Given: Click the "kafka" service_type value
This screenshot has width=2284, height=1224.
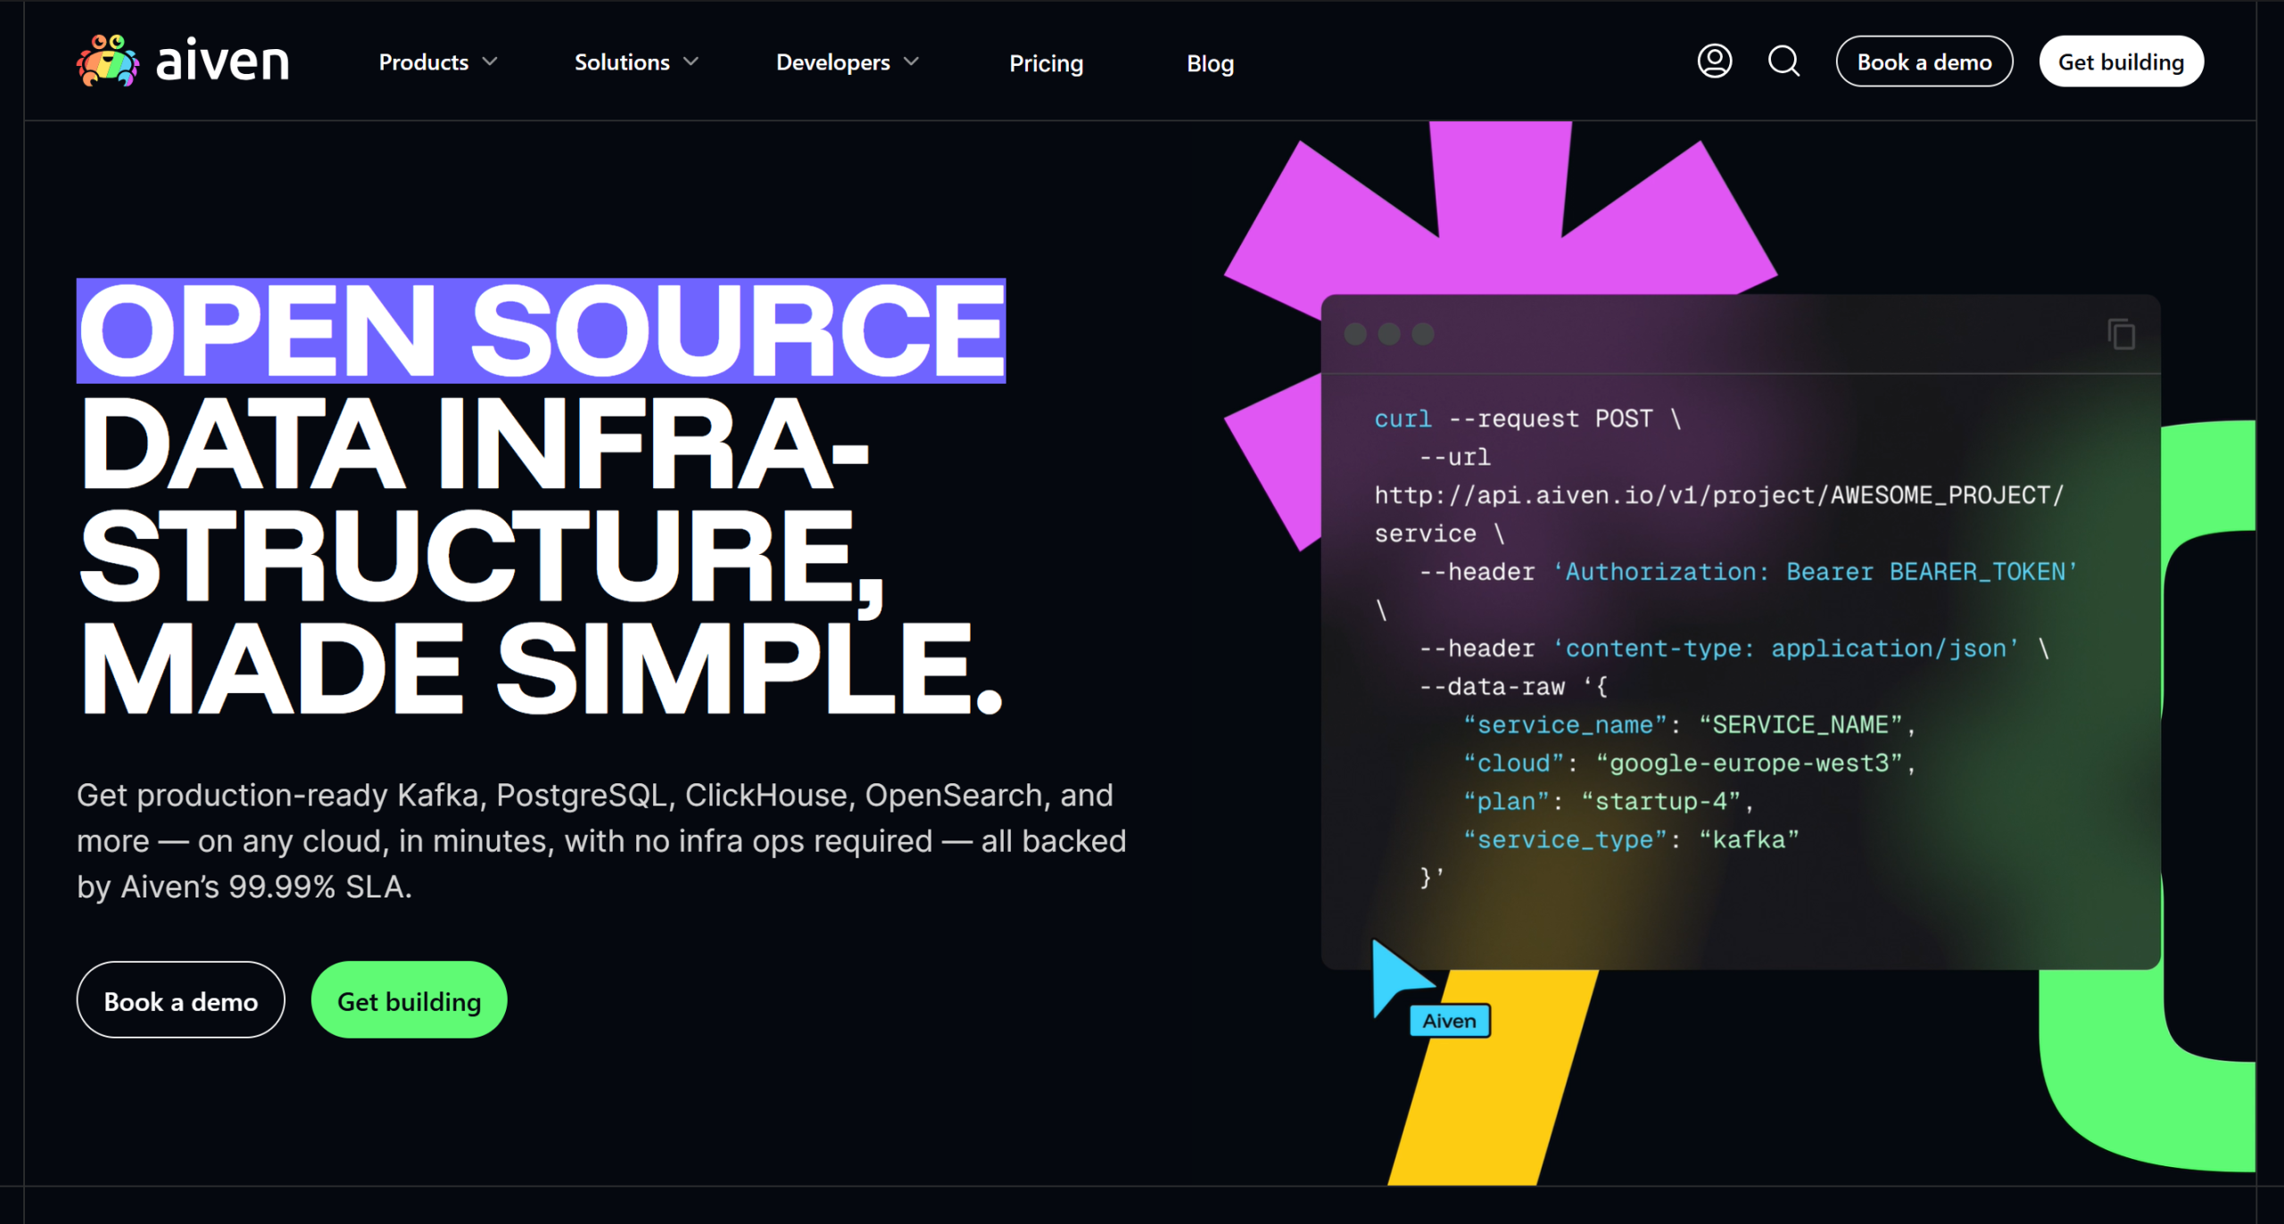Looking at the screenshot, I should pyautogui.click(x=1749, y=839).
